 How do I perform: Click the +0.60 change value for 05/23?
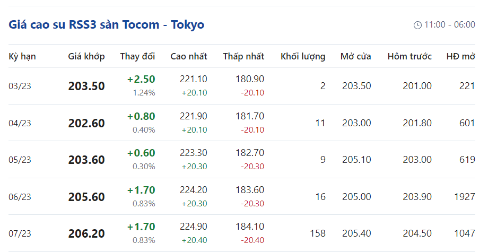[x=141, y=153]
